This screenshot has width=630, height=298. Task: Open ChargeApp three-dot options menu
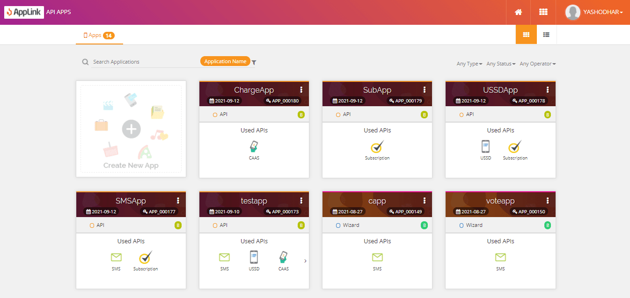(301, 90)
